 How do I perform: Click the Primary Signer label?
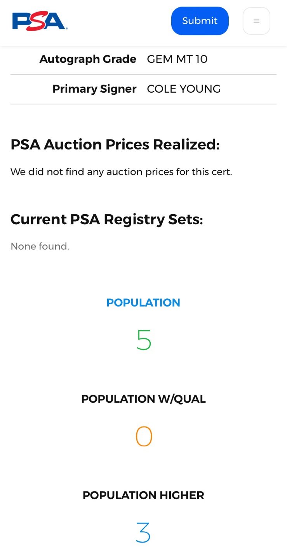(94, 89)
